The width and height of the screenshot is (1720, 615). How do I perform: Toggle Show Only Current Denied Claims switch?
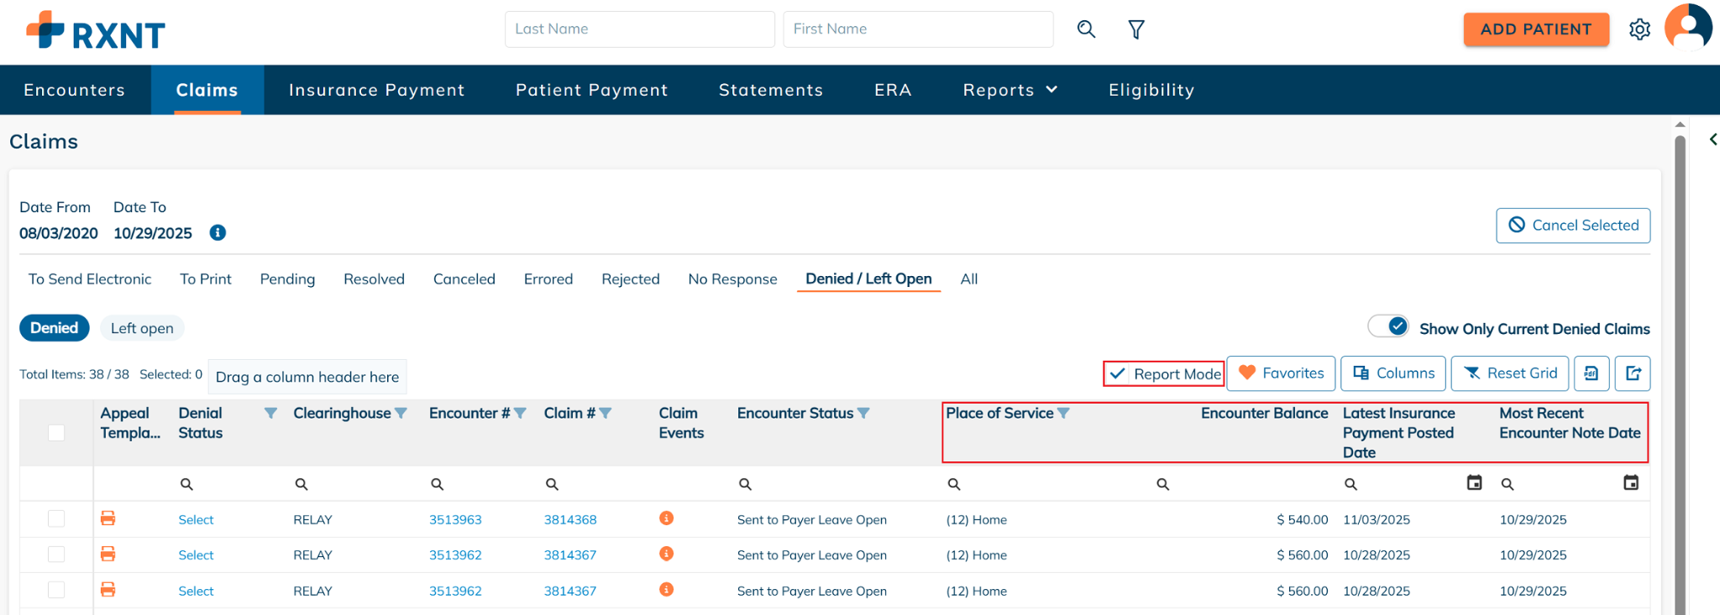pyautogui.click(x=1388, y=327)
